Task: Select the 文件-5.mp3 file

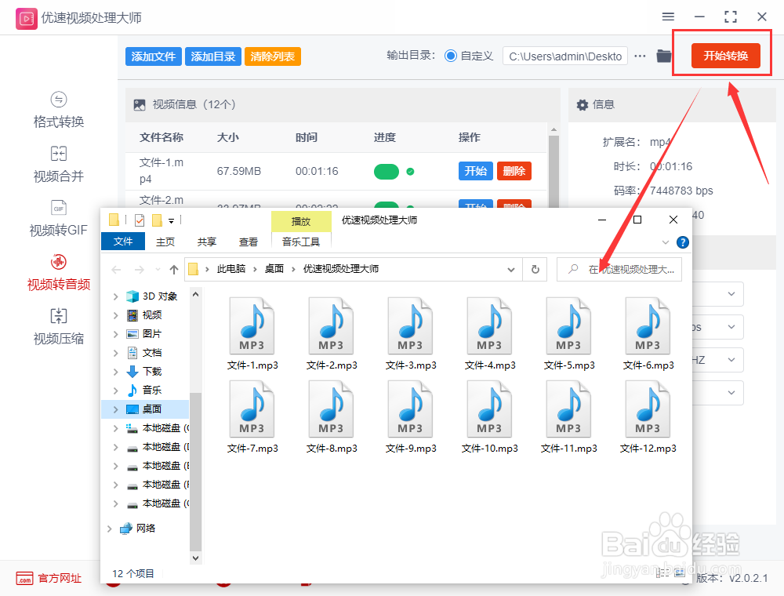Action: pyautogui.click(x=569, y=334)
